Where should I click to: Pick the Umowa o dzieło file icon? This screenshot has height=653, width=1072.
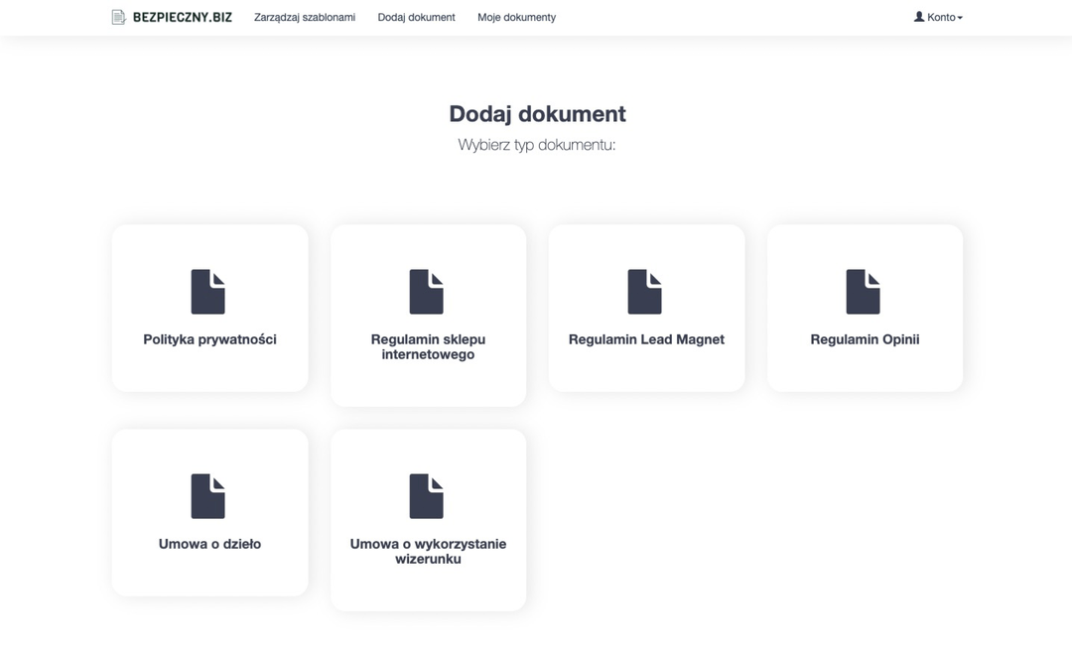208,496
